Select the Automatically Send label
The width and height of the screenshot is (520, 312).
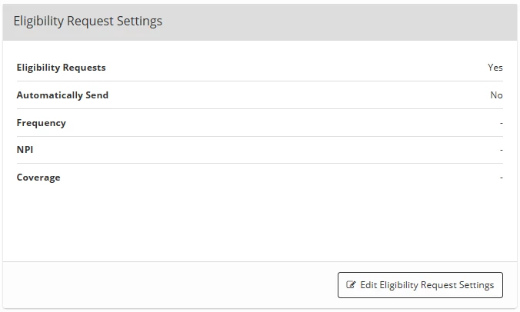[62, 95]
